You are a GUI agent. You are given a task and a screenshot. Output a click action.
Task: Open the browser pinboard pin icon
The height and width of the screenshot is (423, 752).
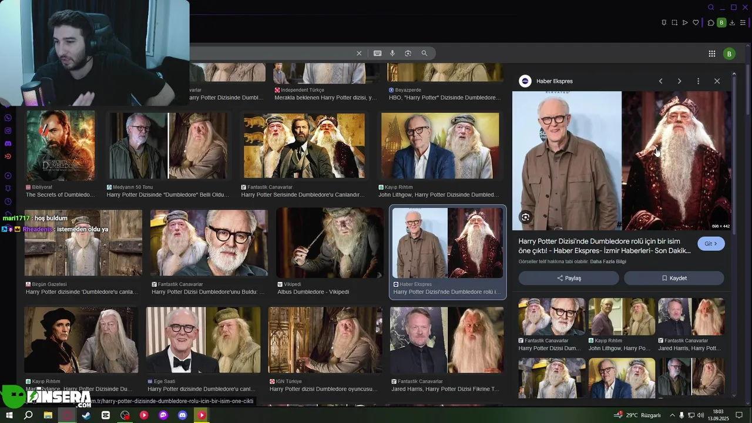[x=664, y=23]
